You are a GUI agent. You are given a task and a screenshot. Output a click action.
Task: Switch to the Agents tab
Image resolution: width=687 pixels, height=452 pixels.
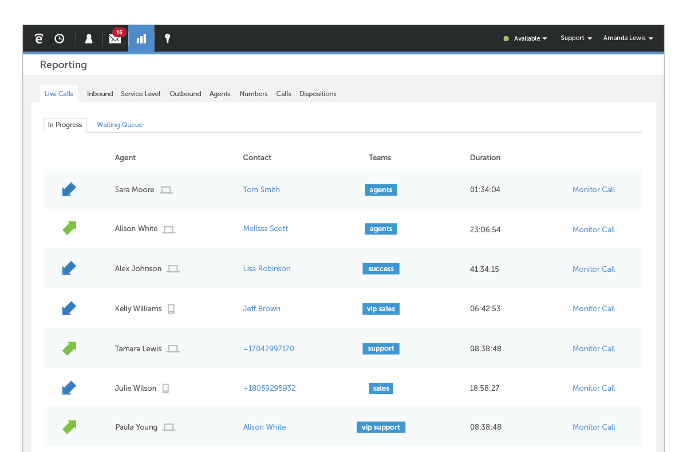pyautogui.click(x=220, y=94)
